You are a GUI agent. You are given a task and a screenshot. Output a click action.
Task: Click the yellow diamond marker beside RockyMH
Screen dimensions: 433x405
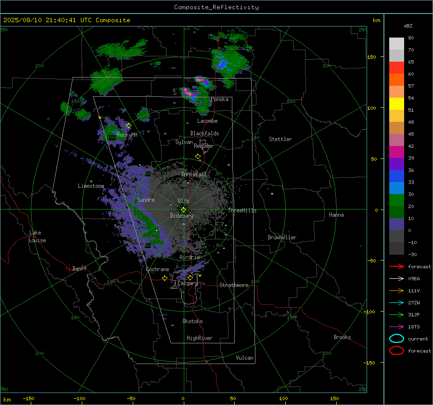point(128,126)
